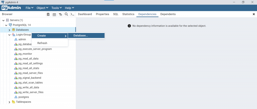The image size is (257, 109).
Task: Click the pg_write_server_files role icon
Action: click(x=16, y=92)
